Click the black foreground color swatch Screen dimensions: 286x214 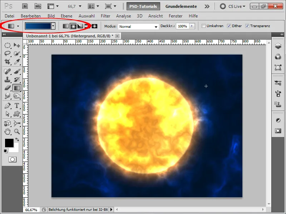(9, 143)
